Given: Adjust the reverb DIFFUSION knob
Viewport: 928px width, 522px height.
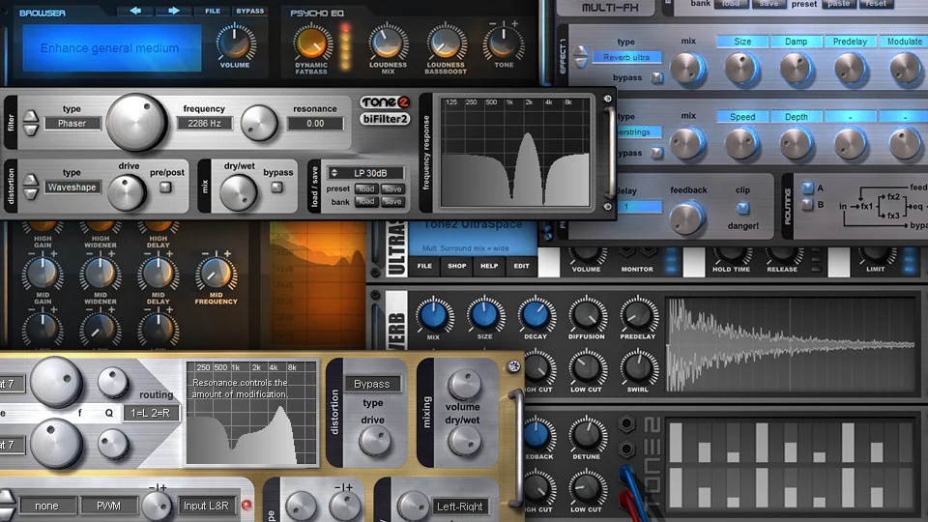Looking at the screenshot, I should 587,315.
